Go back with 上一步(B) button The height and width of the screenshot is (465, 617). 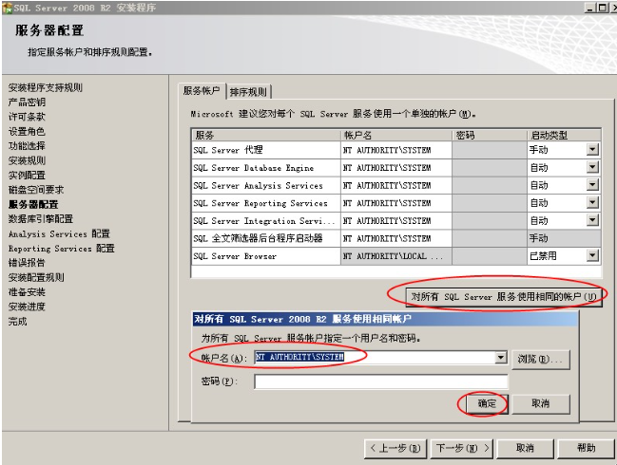[395, 448]
